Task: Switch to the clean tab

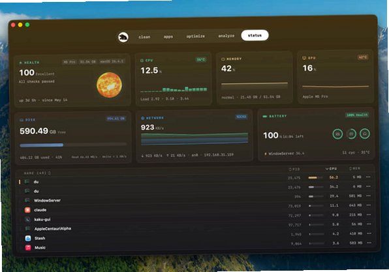Action: [144, 37]
